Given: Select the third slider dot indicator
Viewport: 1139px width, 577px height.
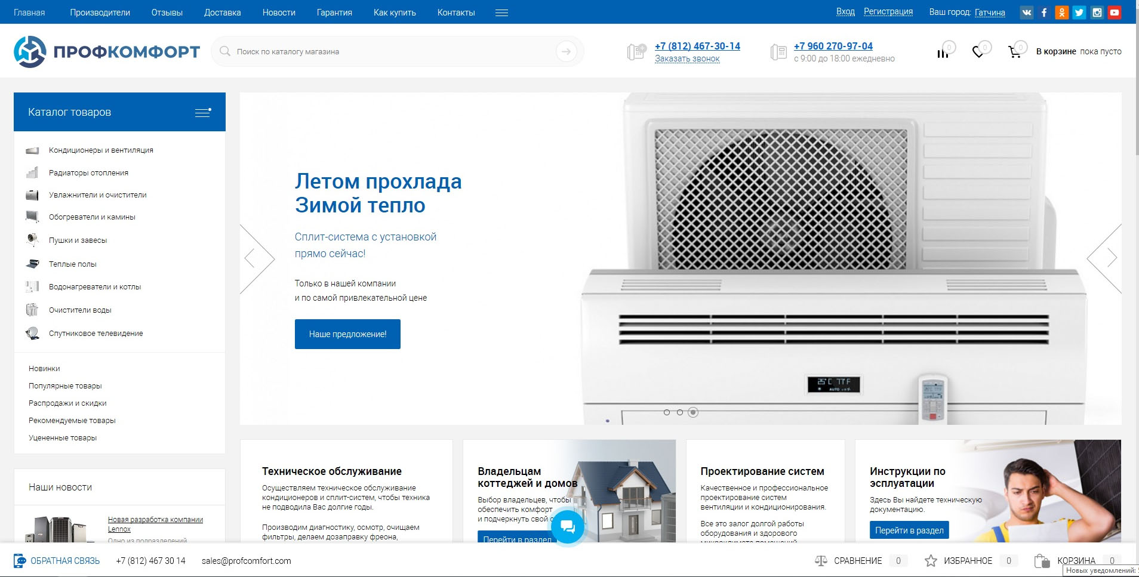Looking at the screenshot, I should pos(693,412).
